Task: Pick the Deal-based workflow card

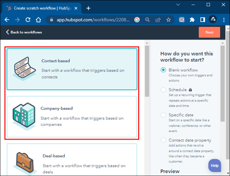Action: (72, 160)
